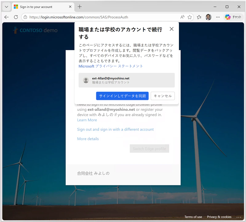Refresh the current page
Screen dimensions: 246x222
click(x=16, y=17)
